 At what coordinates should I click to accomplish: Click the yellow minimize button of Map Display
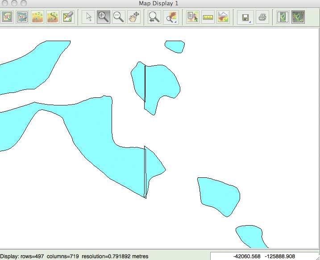coord(14,3)
